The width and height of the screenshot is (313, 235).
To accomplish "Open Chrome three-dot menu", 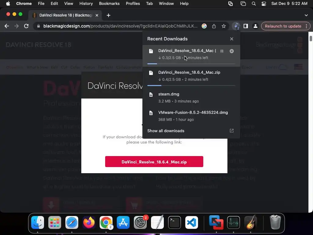I will pos(306,26).
